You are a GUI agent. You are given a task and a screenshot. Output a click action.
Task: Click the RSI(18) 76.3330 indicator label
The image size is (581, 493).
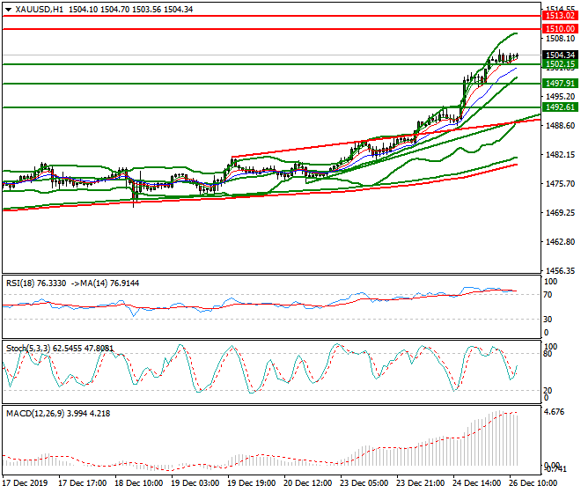pyautogui.click(x=36, y=283)
